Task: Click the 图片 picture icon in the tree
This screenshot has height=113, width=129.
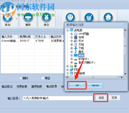Action: tap(76, 41)
